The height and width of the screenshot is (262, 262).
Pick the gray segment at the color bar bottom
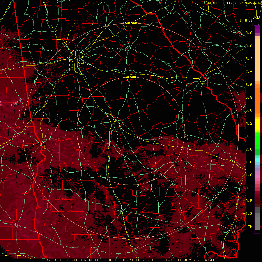tap(257, 223)
